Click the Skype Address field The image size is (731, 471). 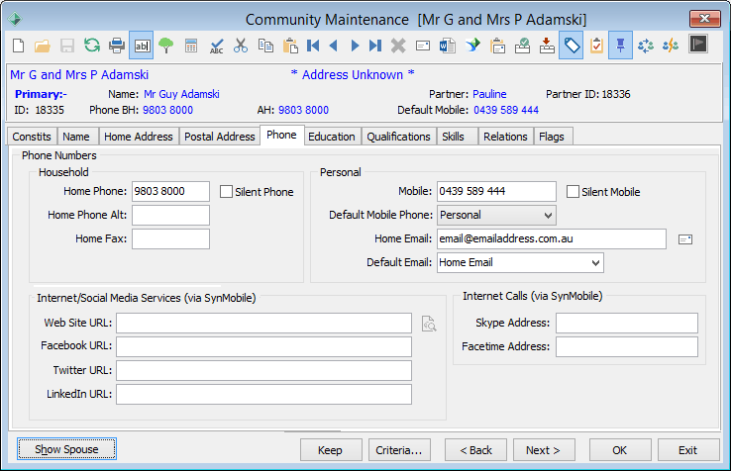coord(627,323)
